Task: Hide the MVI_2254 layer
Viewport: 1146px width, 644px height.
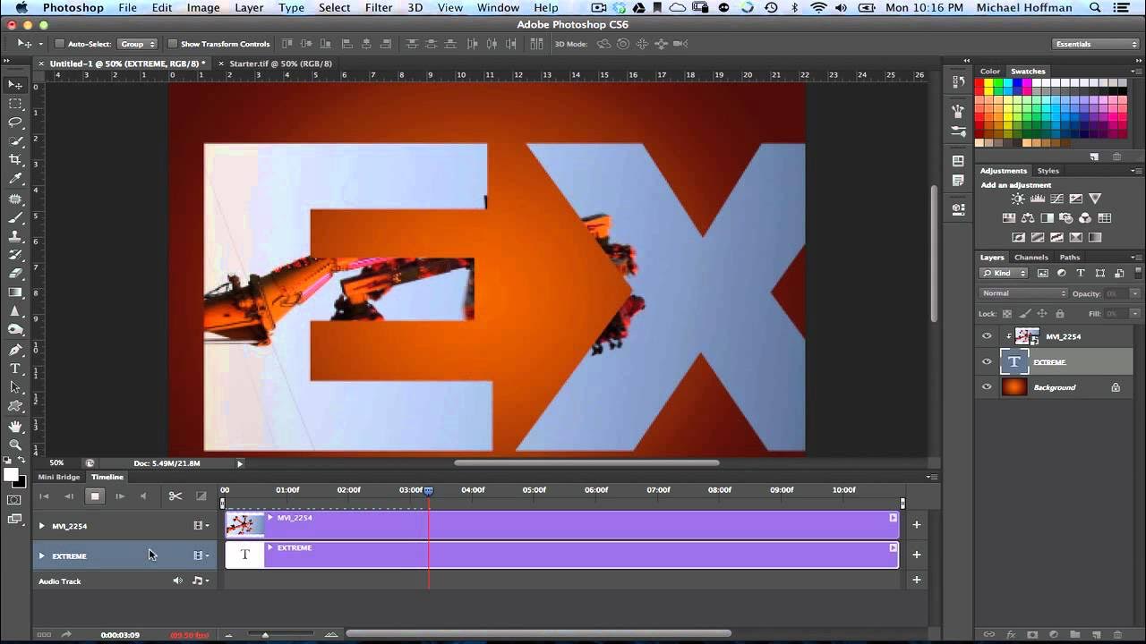Action: pyautogui.click(x=987, y=336)
